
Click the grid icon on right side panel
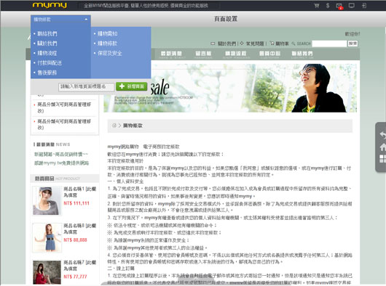point(382,159)
